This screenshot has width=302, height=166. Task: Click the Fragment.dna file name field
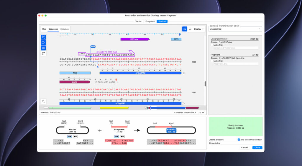coord(236,64)
